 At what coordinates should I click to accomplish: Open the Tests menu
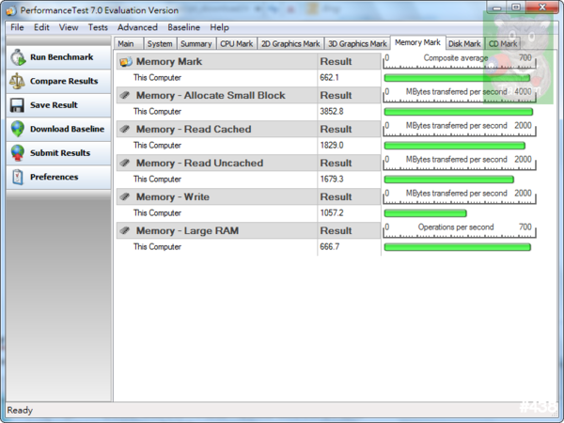pyautogui.click(x=98, y=27)
